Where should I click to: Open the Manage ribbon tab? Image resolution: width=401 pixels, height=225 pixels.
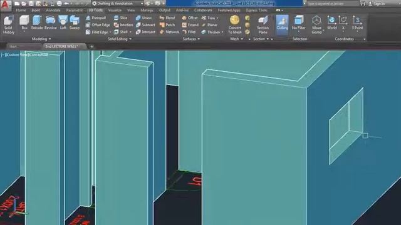coord(147,11)
